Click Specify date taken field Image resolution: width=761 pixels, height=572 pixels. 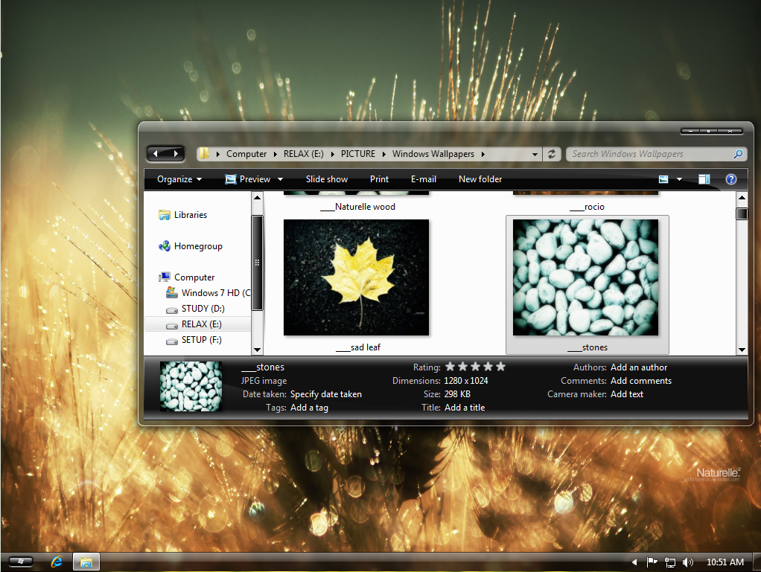(325, 394)
